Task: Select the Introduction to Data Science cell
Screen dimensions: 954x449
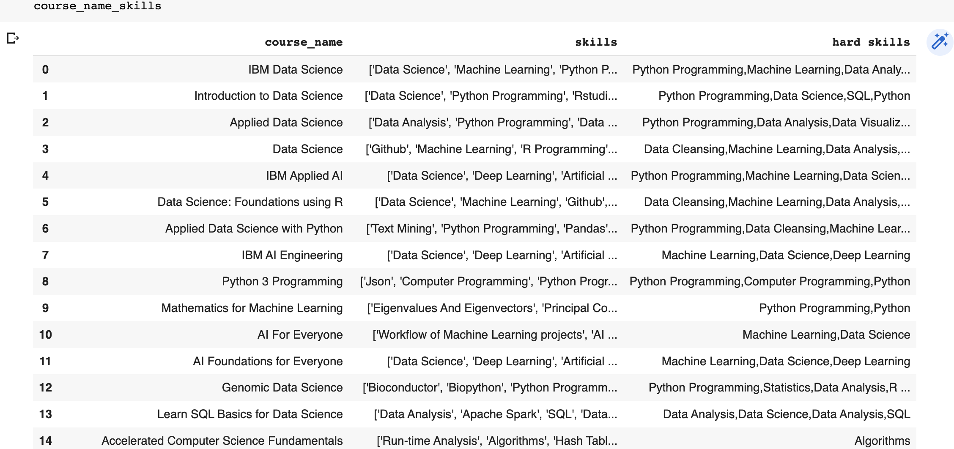Action: (268, 96)
